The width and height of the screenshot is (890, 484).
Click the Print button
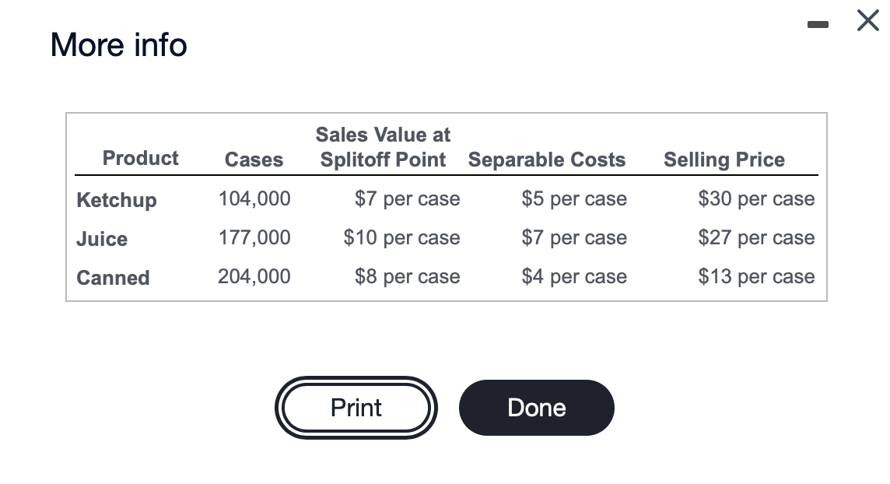point(356,407)
